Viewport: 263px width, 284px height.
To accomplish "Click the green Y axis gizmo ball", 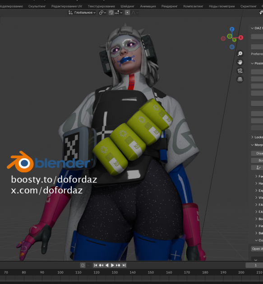I will pyautogui.click(x=234, y=40).
